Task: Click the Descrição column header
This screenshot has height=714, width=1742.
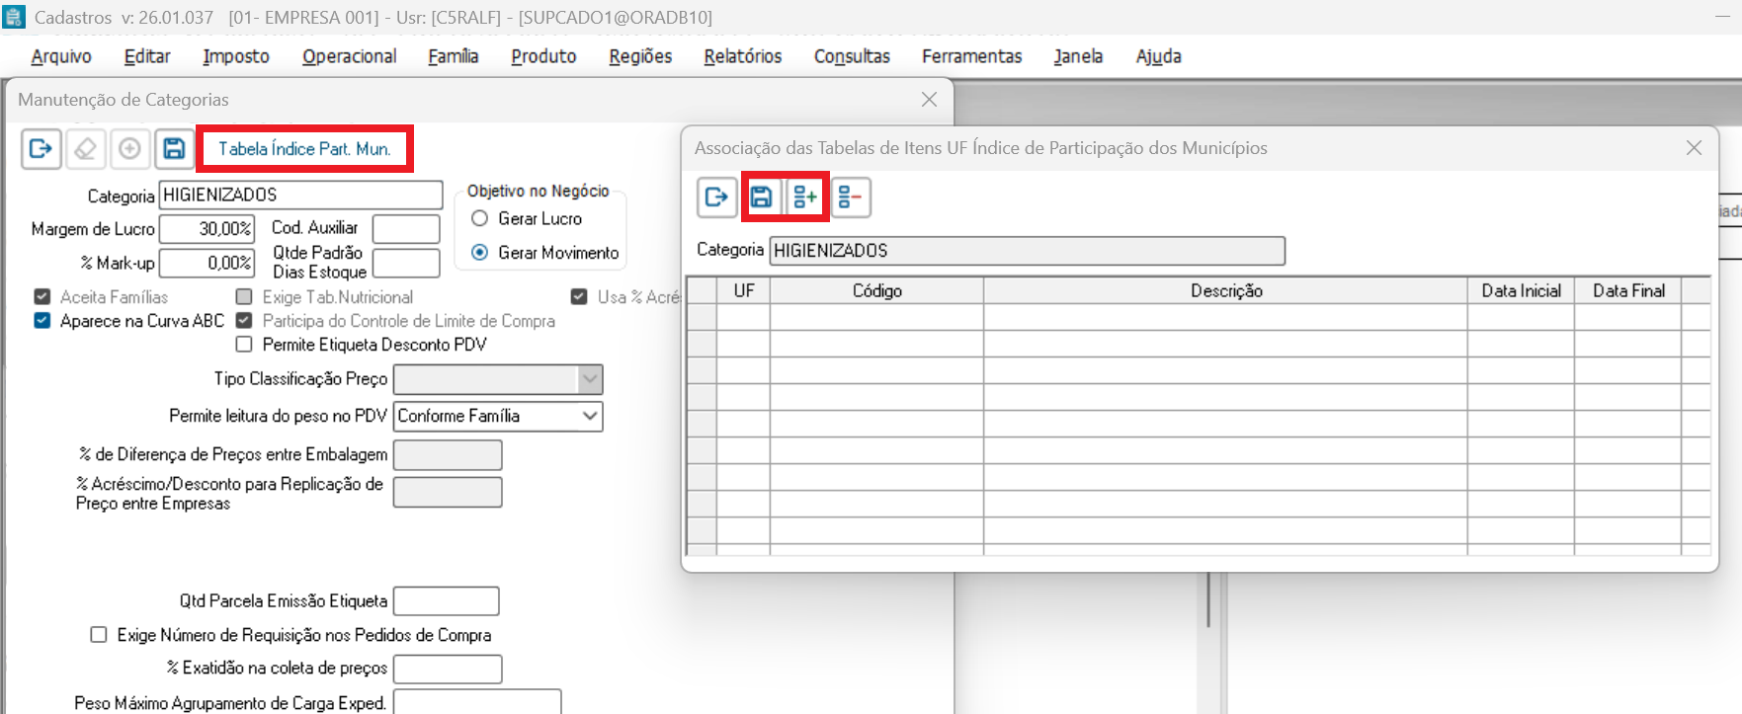Action: 1226,290
